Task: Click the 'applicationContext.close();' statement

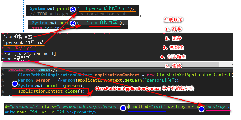Action: (51, 92)
